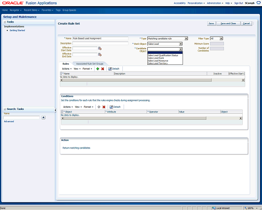Click the rule set Name field
Viewport: 262px width, 210px height.
100,38
